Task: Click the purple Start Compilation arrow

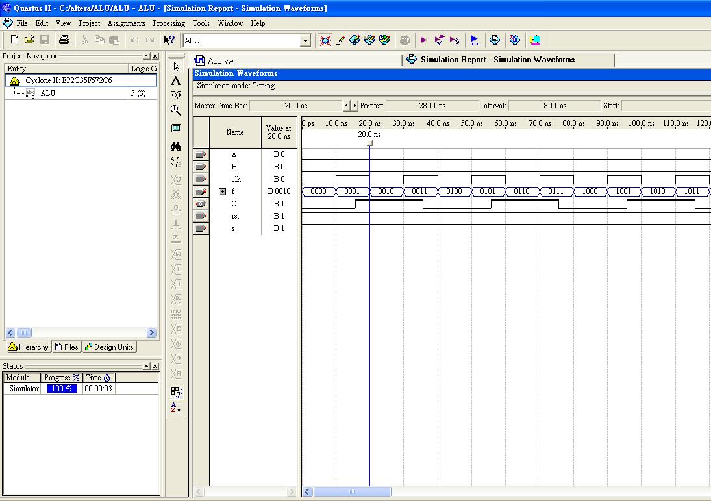Action: coord(423,40)
